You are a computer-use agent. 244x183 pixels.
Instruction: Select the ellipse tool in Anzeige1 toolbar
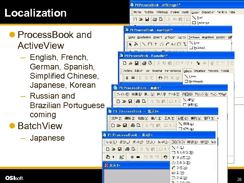(x=162, y=44)
